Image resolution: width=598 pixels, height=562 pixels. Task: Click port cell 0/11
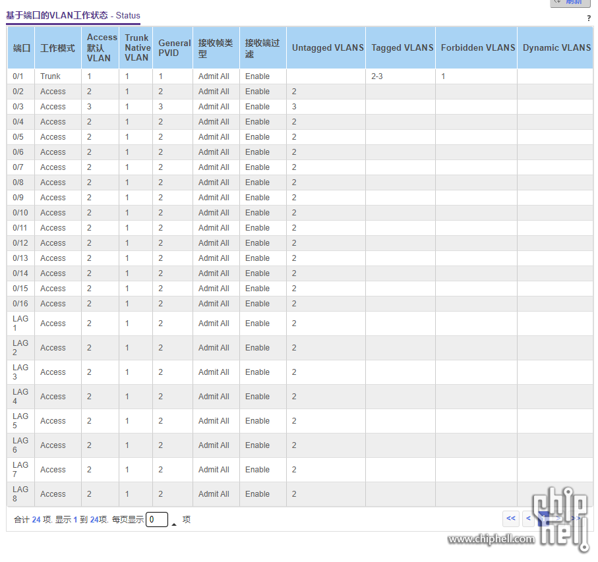coord(20,228)
